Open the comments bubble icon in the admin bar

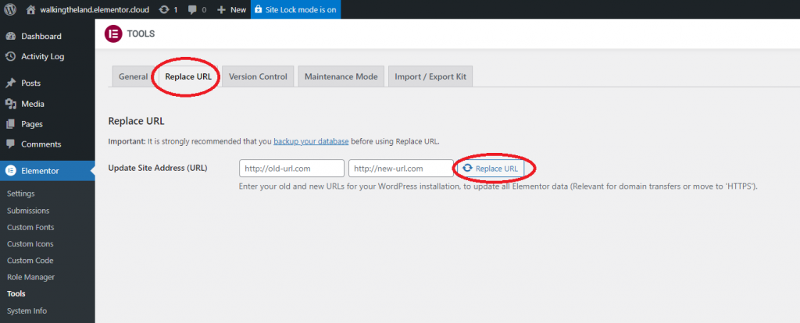pyautogui.click(x=192, y=9)
